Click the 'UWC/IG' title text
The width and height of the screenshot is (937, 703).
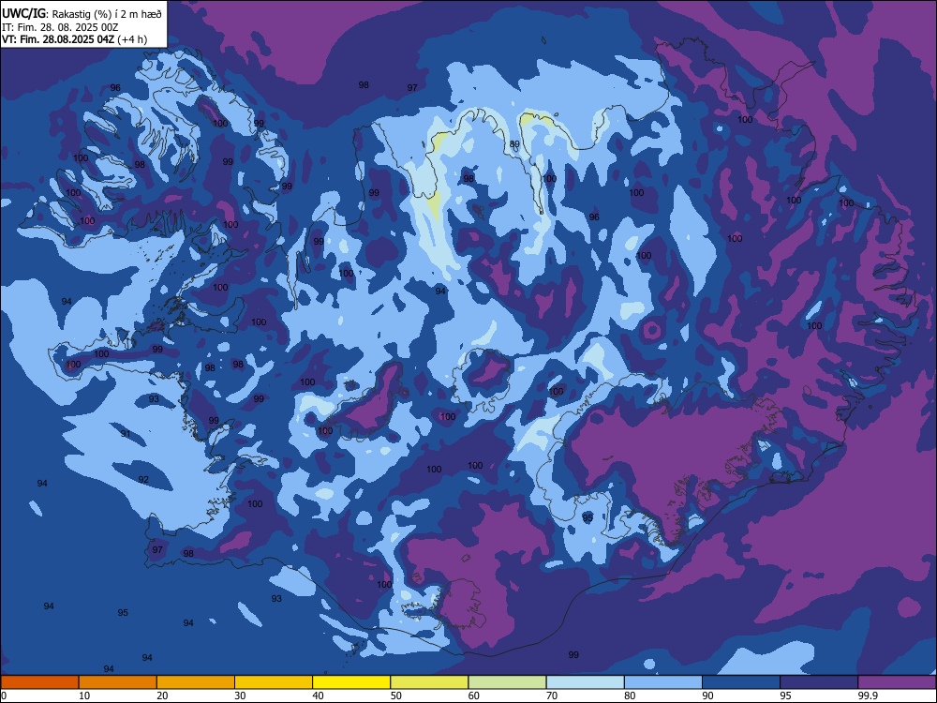pos(23,14)
